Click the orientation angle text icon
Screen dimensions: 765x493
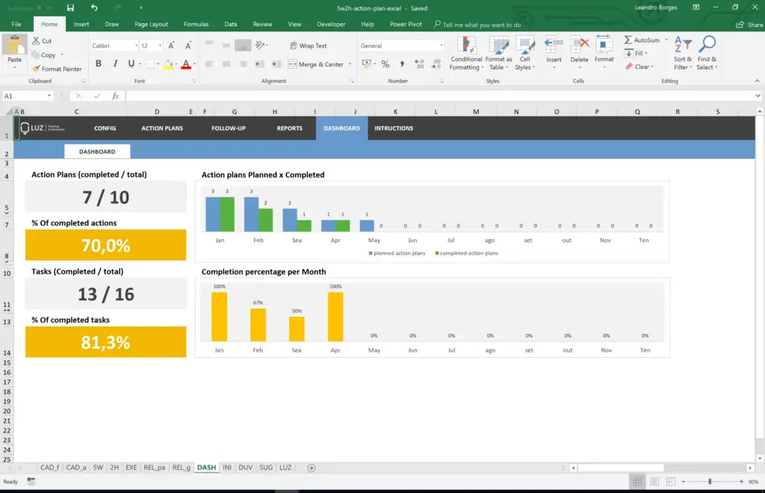coord(260,46)
